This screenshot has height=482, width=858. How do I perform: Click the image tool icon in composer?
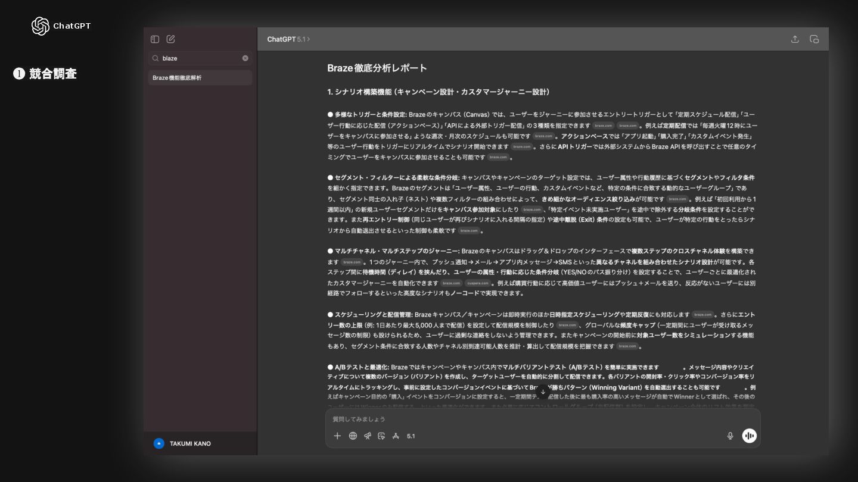point(381,436)
